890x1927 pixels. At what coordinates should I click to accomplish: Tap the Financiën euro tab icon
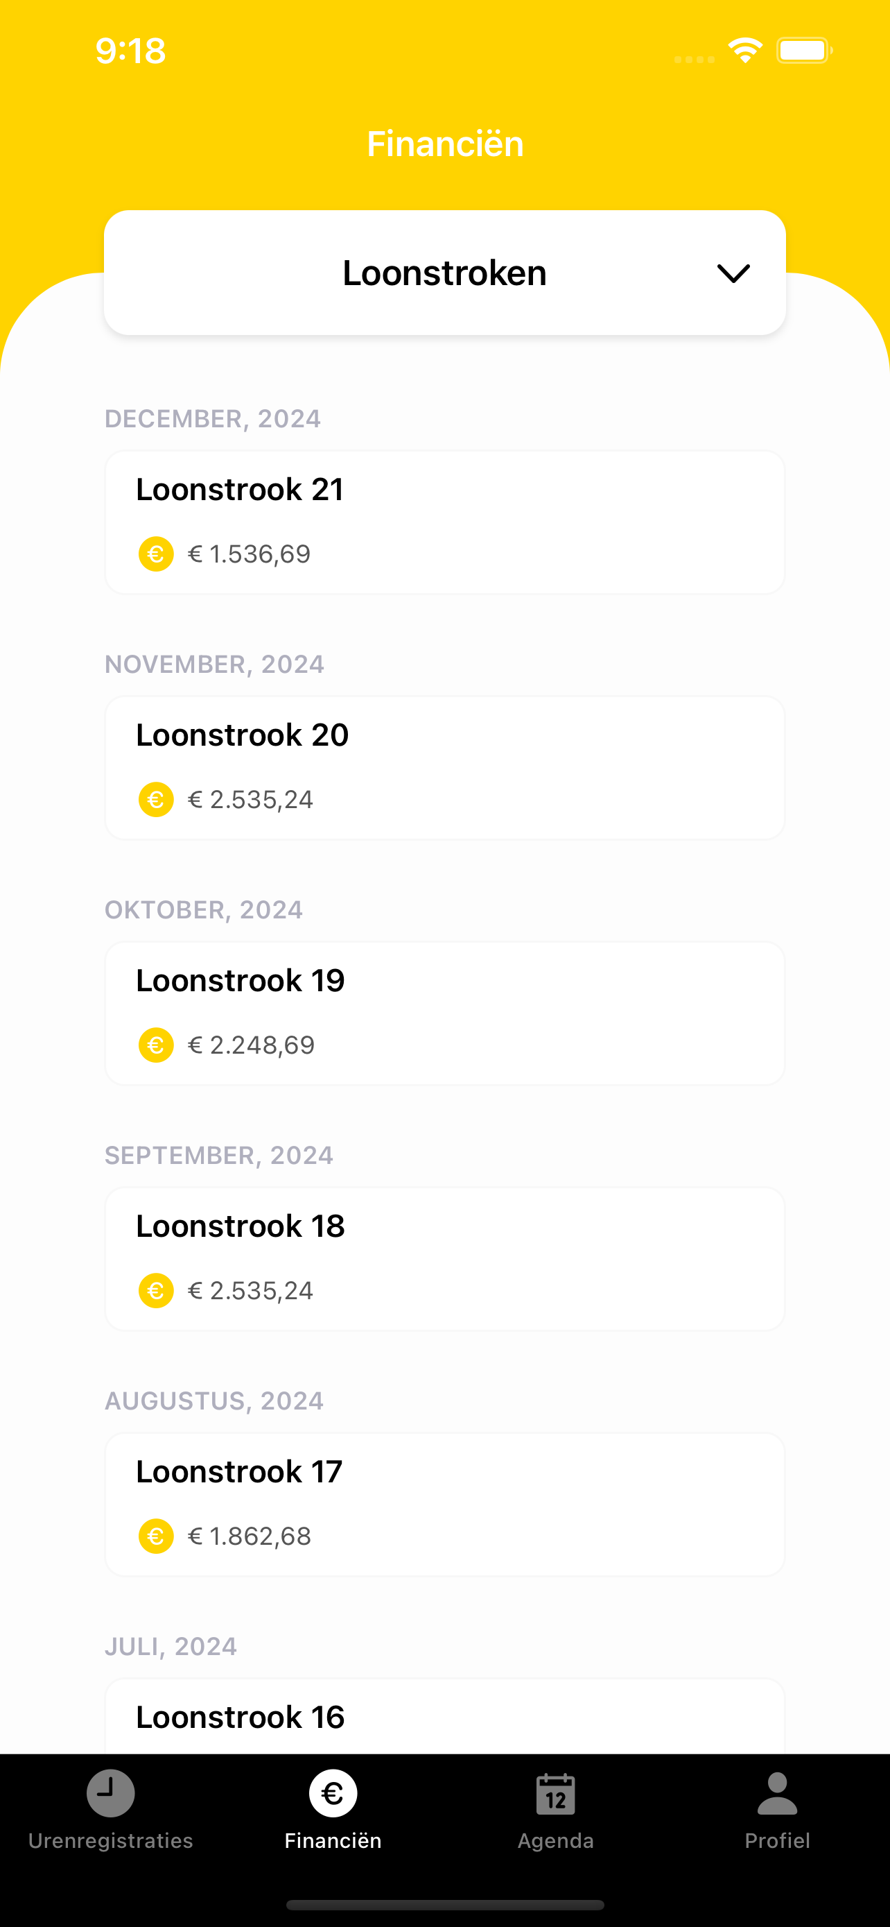click(x=333, y=1793)
